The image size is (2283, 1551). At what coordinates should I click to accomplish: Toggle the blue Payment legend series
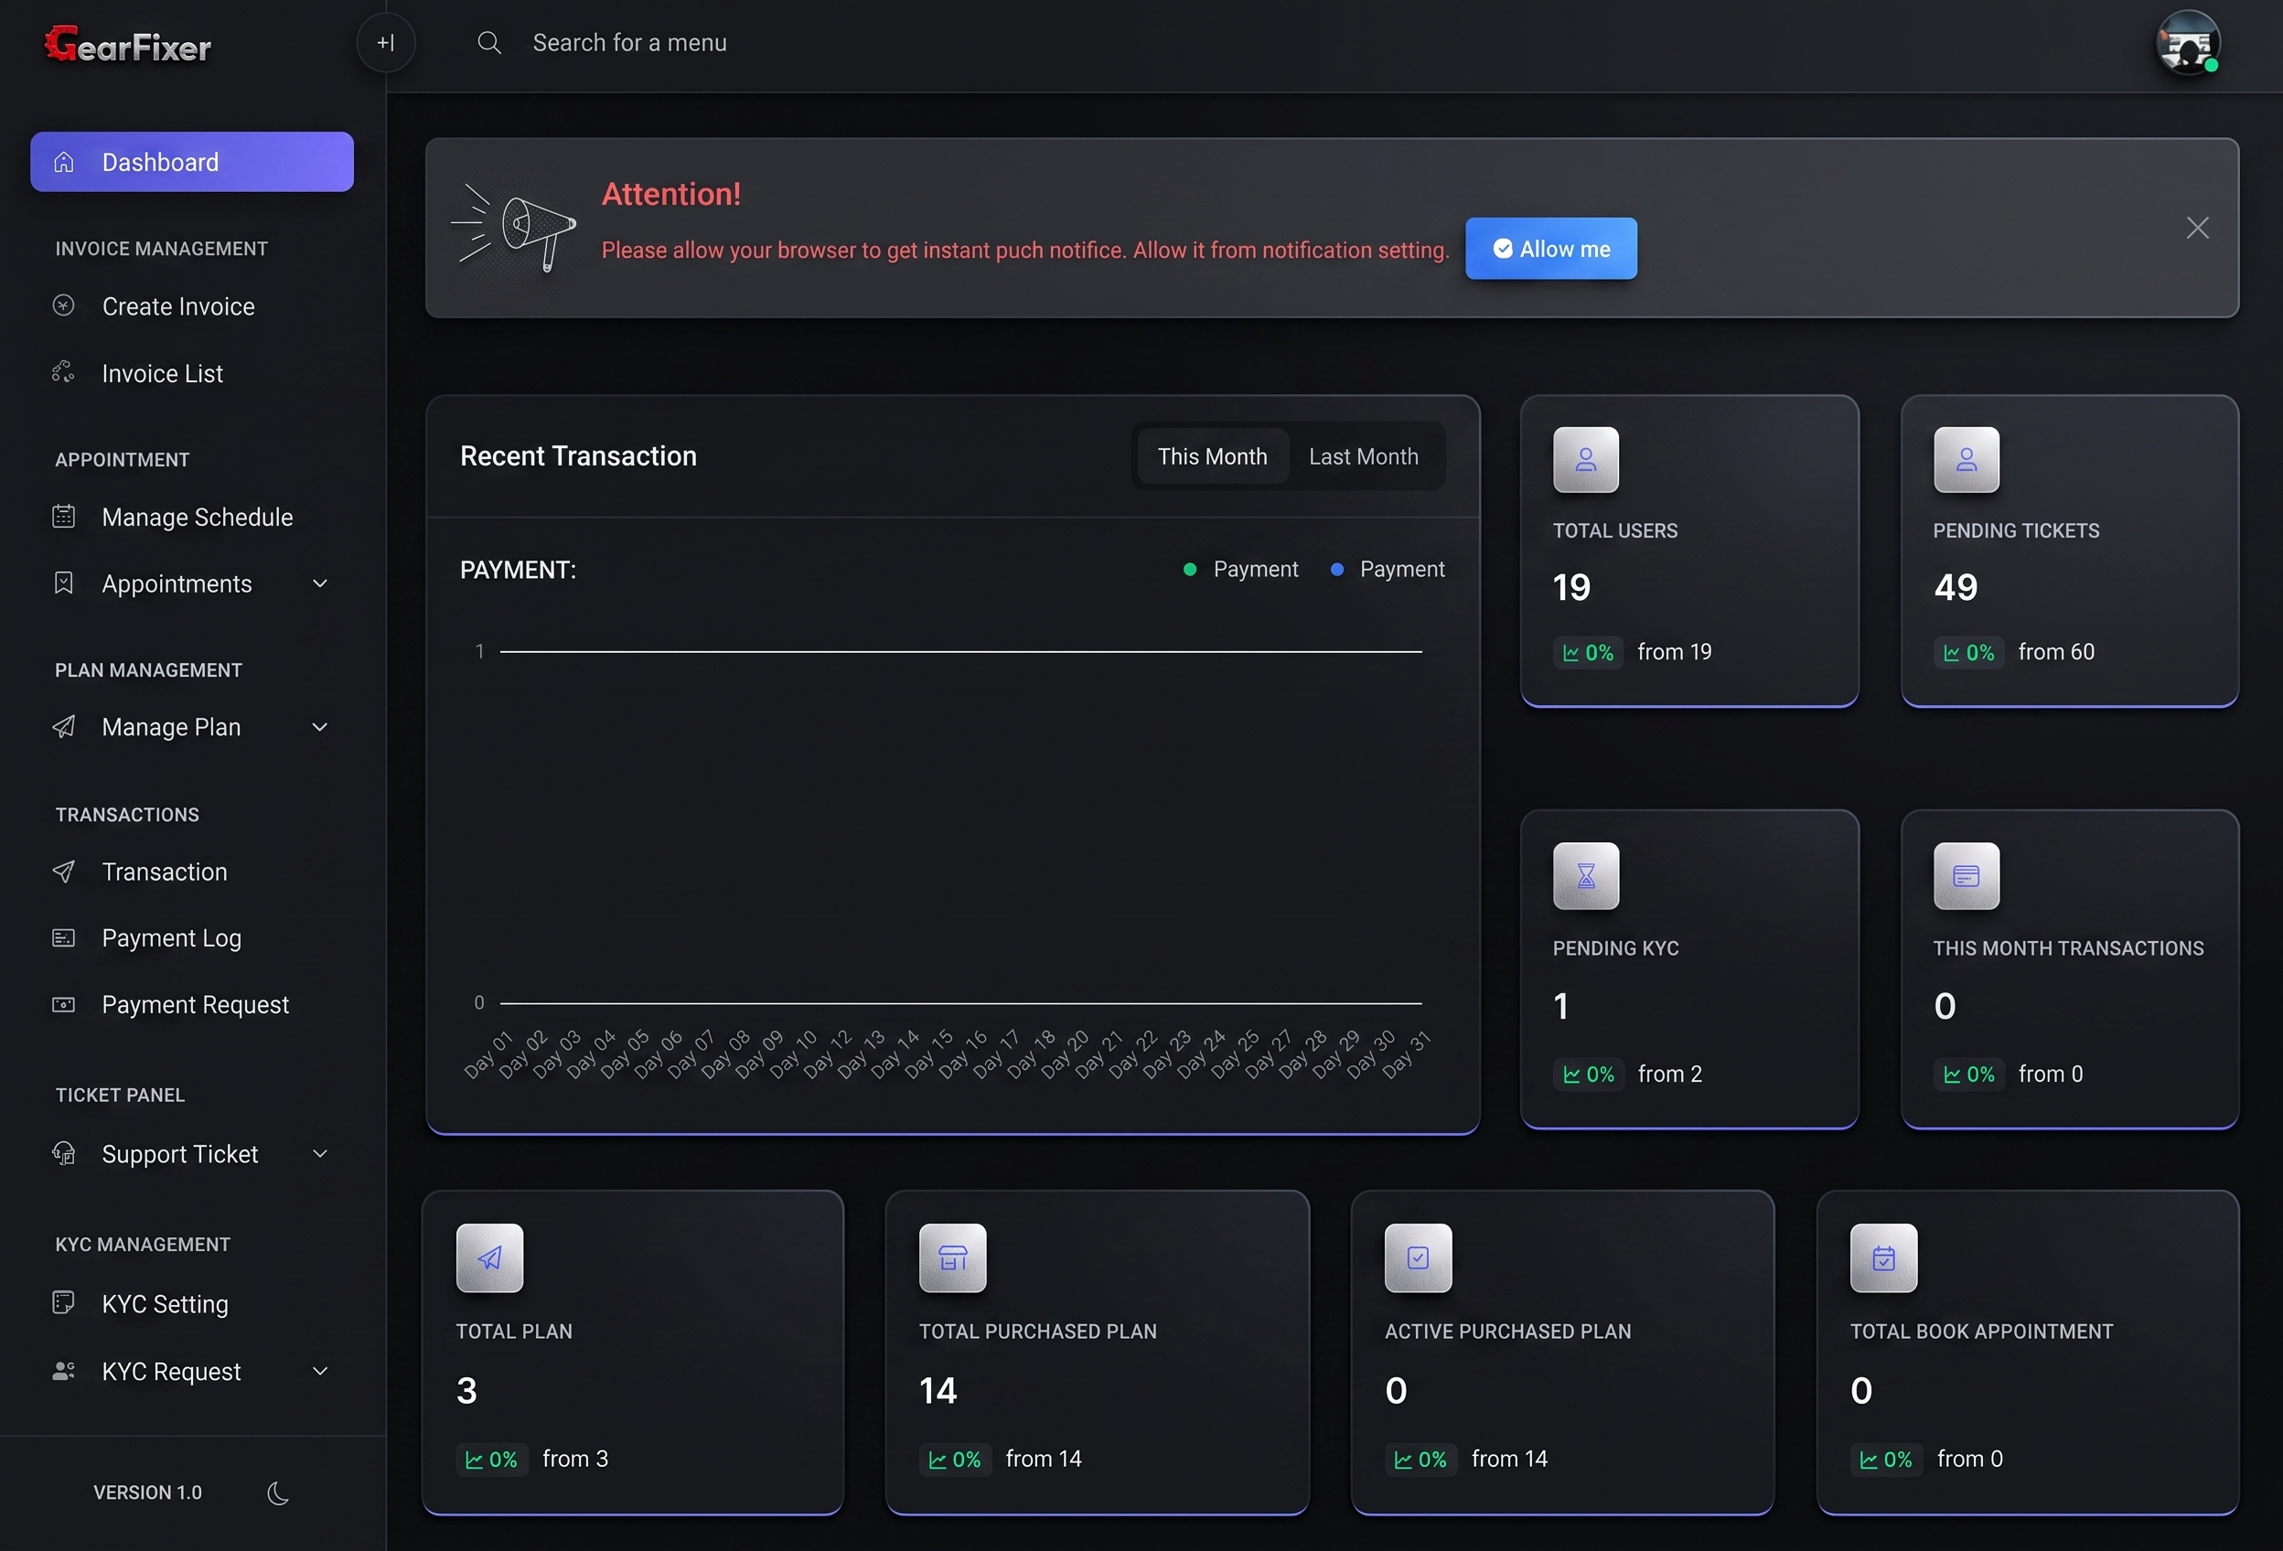coord(1388,570)
